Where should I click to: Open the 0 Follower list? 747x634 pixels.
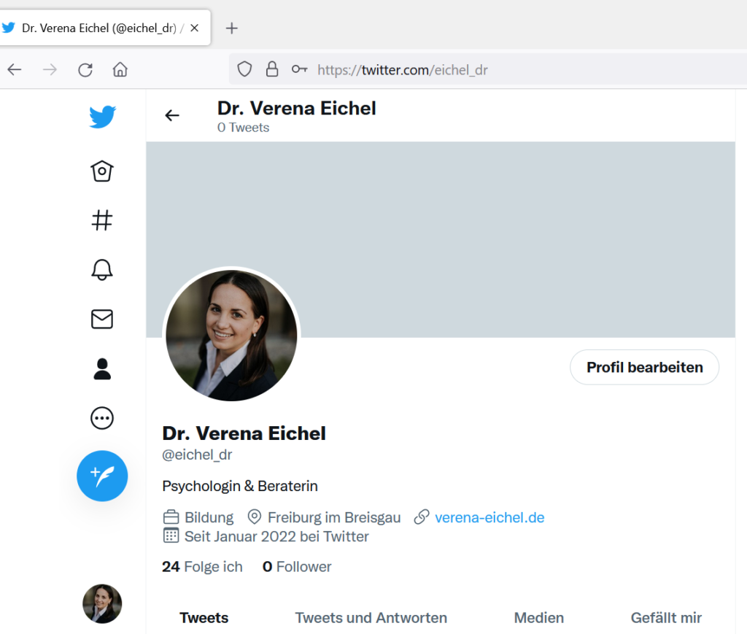297,566
